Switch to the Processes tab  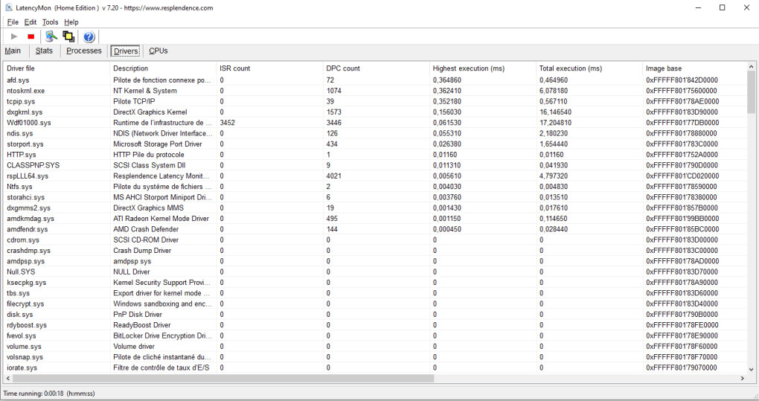pyautogui.click(x=84, y=51)
